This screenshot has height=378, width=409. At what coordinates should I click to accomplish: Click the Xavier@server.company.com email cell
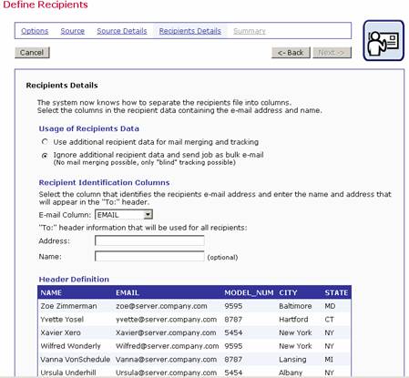166,332
